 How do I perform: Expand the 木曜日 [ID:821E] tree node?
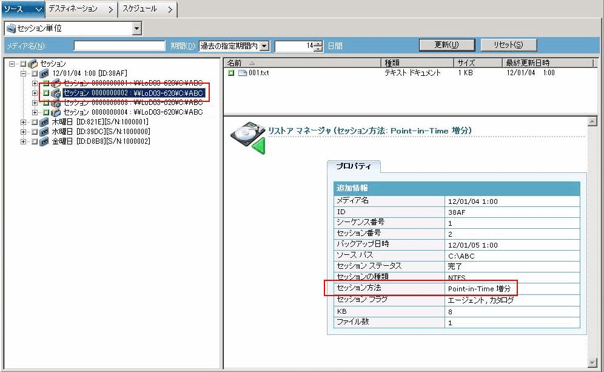22,122
